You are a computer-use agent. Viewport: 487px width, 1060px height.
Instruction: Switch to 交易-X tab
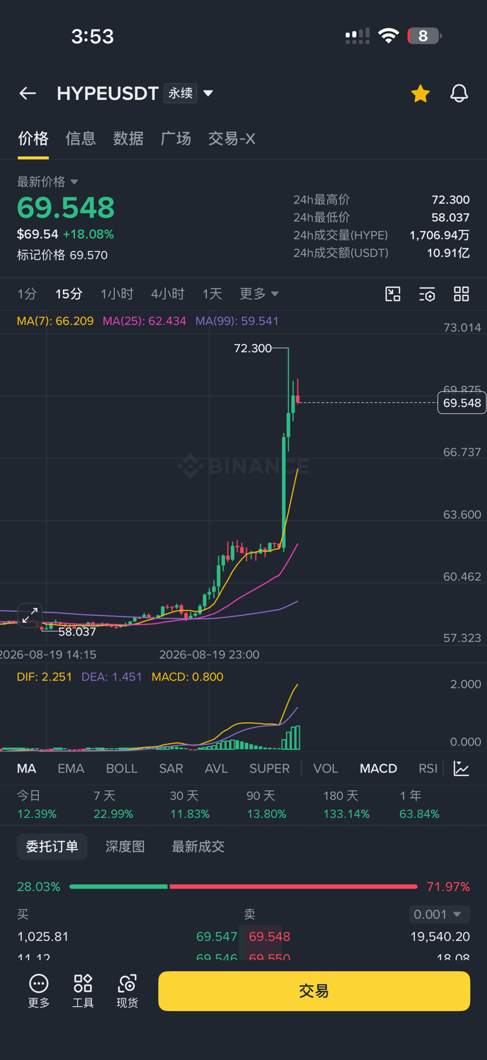pyautogui.click(x=232, y=139)
